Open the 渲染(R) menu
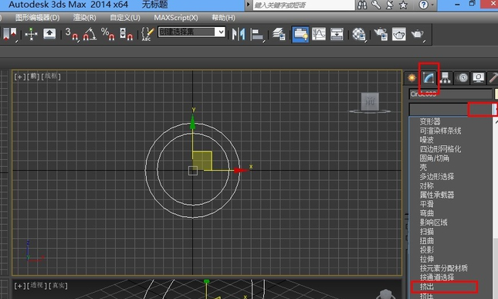This screenshot has width=498, height=299. [x=84, y=18]
